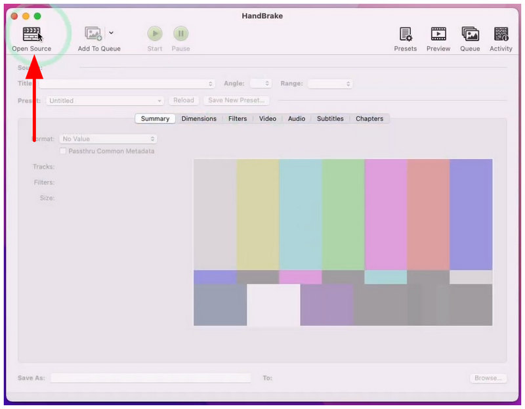Open the Add To Queue dropdown arrow
Image resolution: width=525 pixels, height=409 pixels.
tap(111, 33)
